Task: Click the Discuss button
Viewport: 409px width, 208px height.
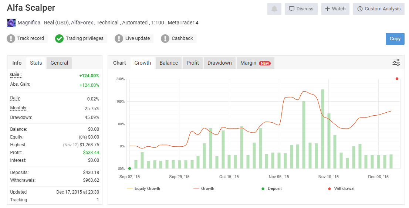Action: [301, 9]
